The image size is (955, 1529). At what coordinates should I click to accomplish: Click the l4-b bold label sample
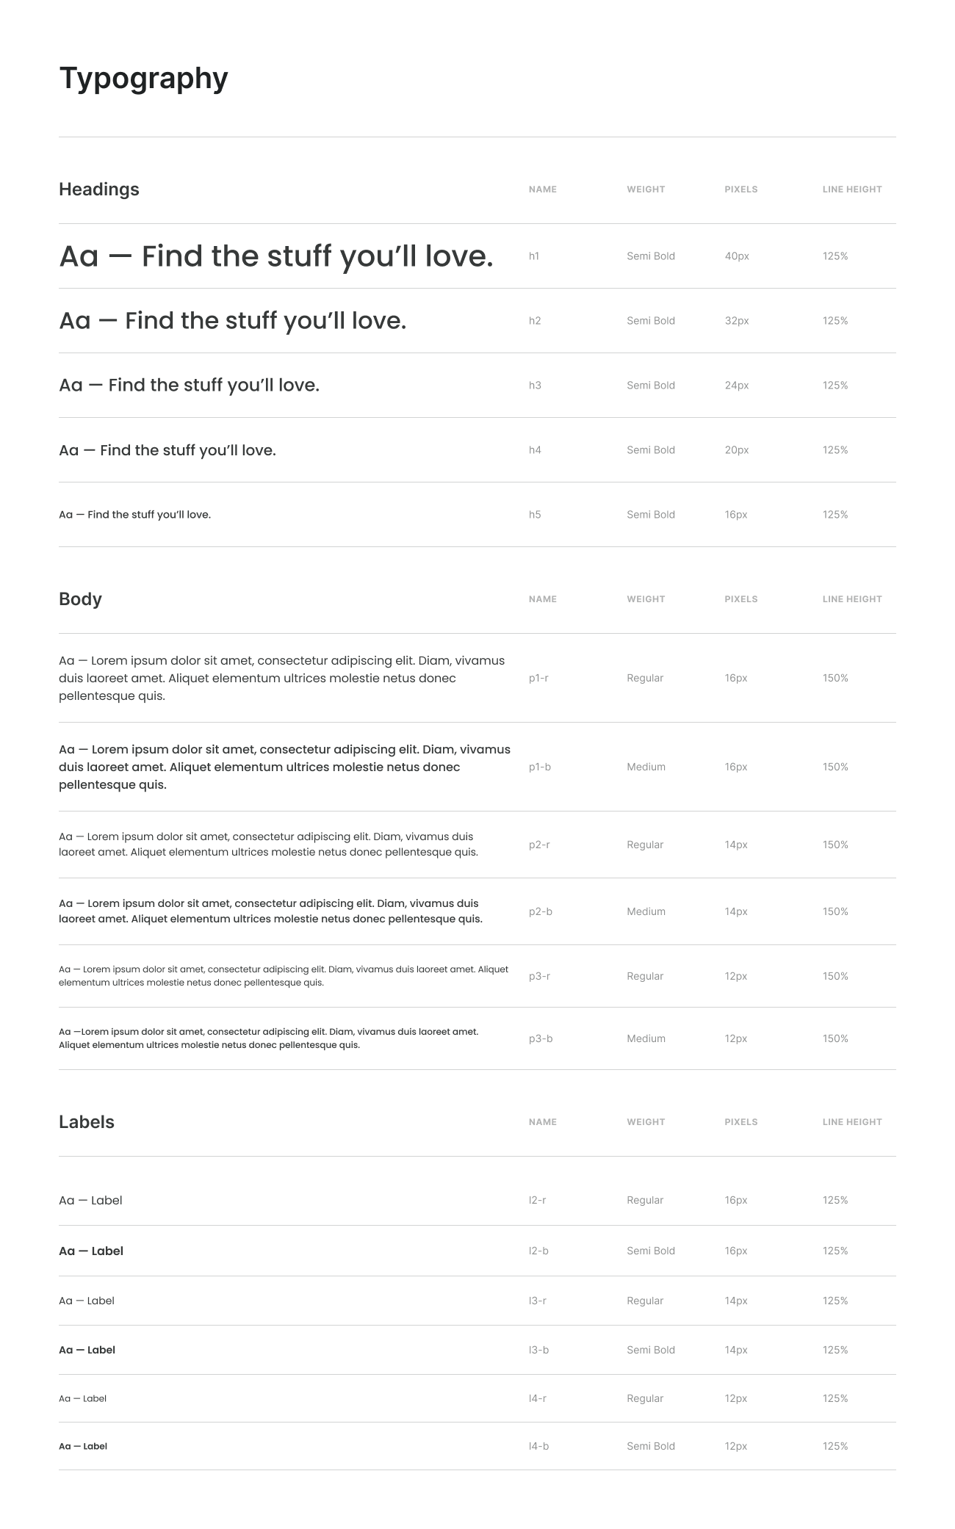pos(83,1446)
